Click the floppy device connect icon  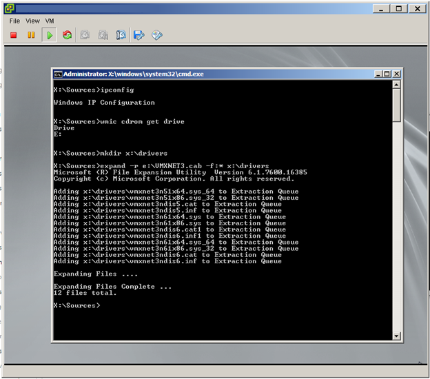point(139,35)
